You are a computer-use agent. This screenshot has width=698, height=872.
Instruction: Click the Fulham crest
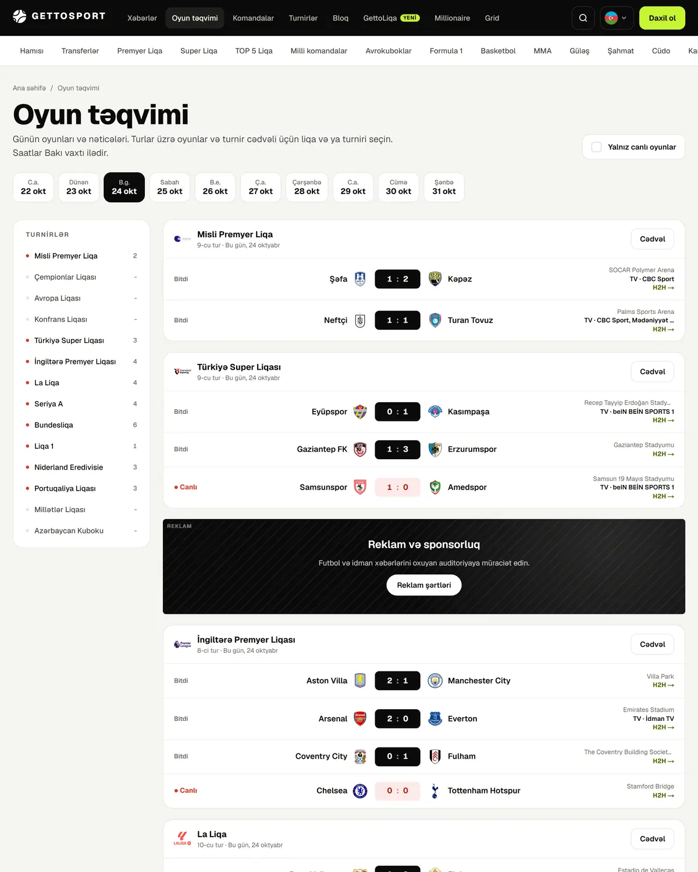click(x=435, y=756)
